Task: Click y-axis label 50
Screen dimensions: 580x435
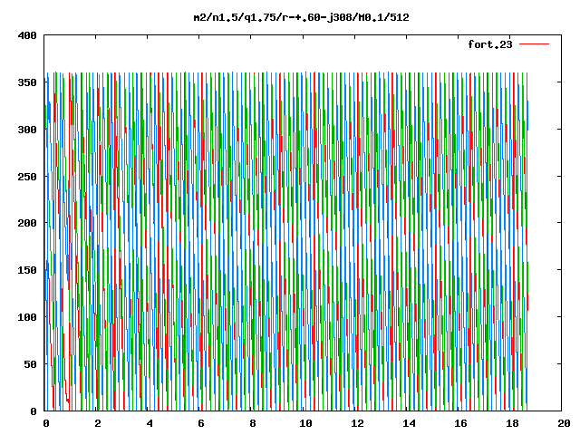Action: point(30,364)
